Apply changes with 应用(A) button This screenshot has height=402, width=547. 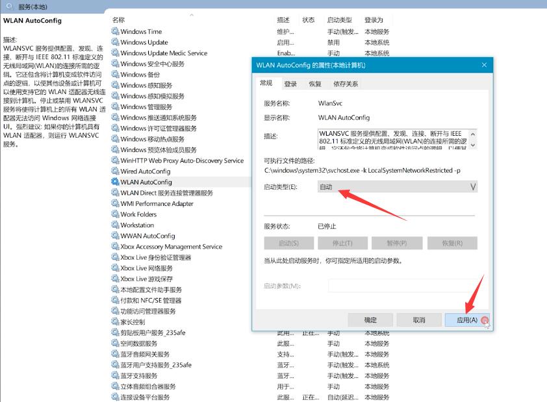(x=467, y=320)
